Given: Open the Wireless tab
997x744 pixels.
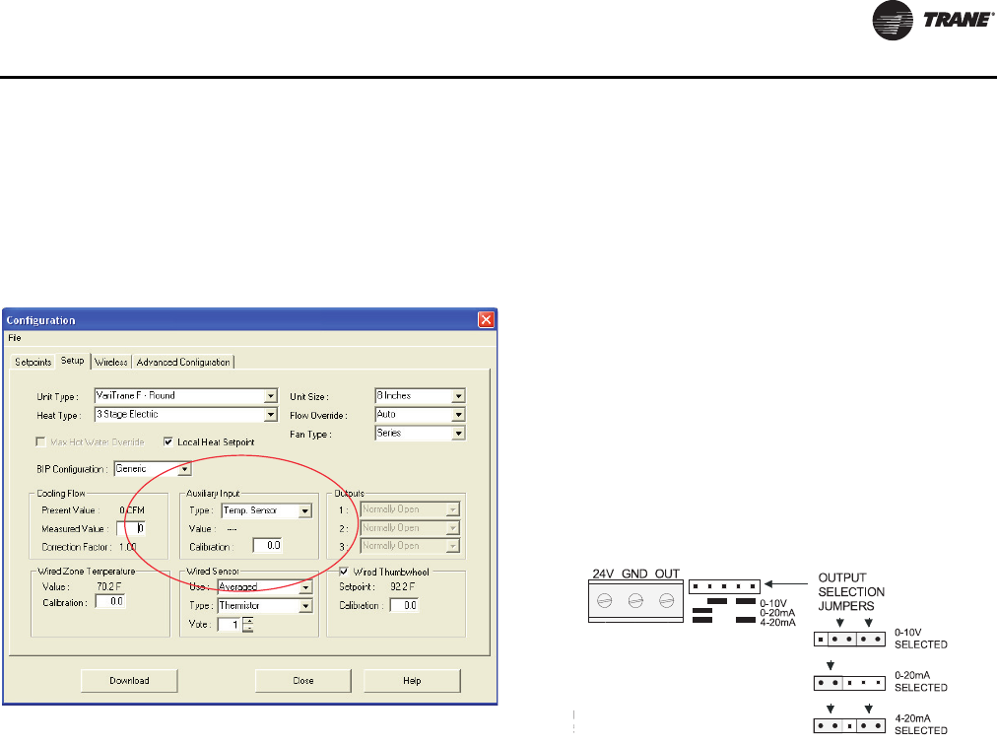Looking at the screenshot, I should (111, 362).
